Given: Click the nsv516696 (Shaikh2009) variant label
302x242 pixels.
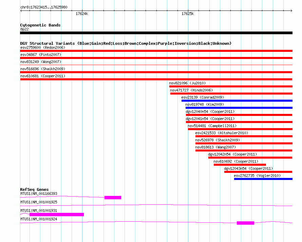Looking at the screenshot, I should click(43, 69).
